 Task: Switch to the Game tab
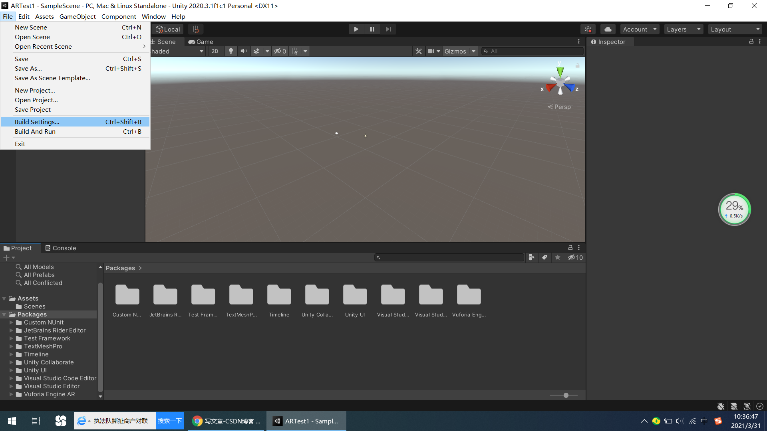click(x=201, y=42)
